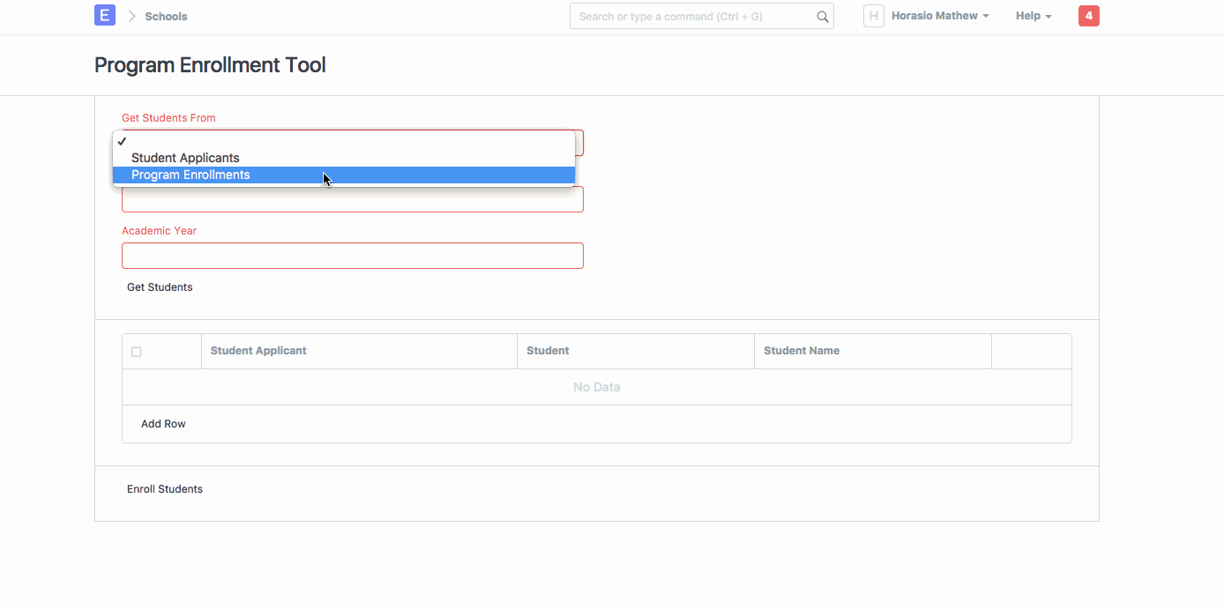
Task: Click the ERPNext home logo icon
Action: [105, 16]
